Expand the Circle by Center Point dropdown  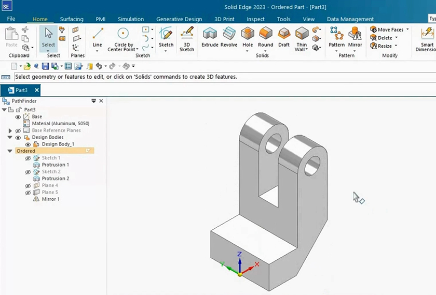[138, 50]
